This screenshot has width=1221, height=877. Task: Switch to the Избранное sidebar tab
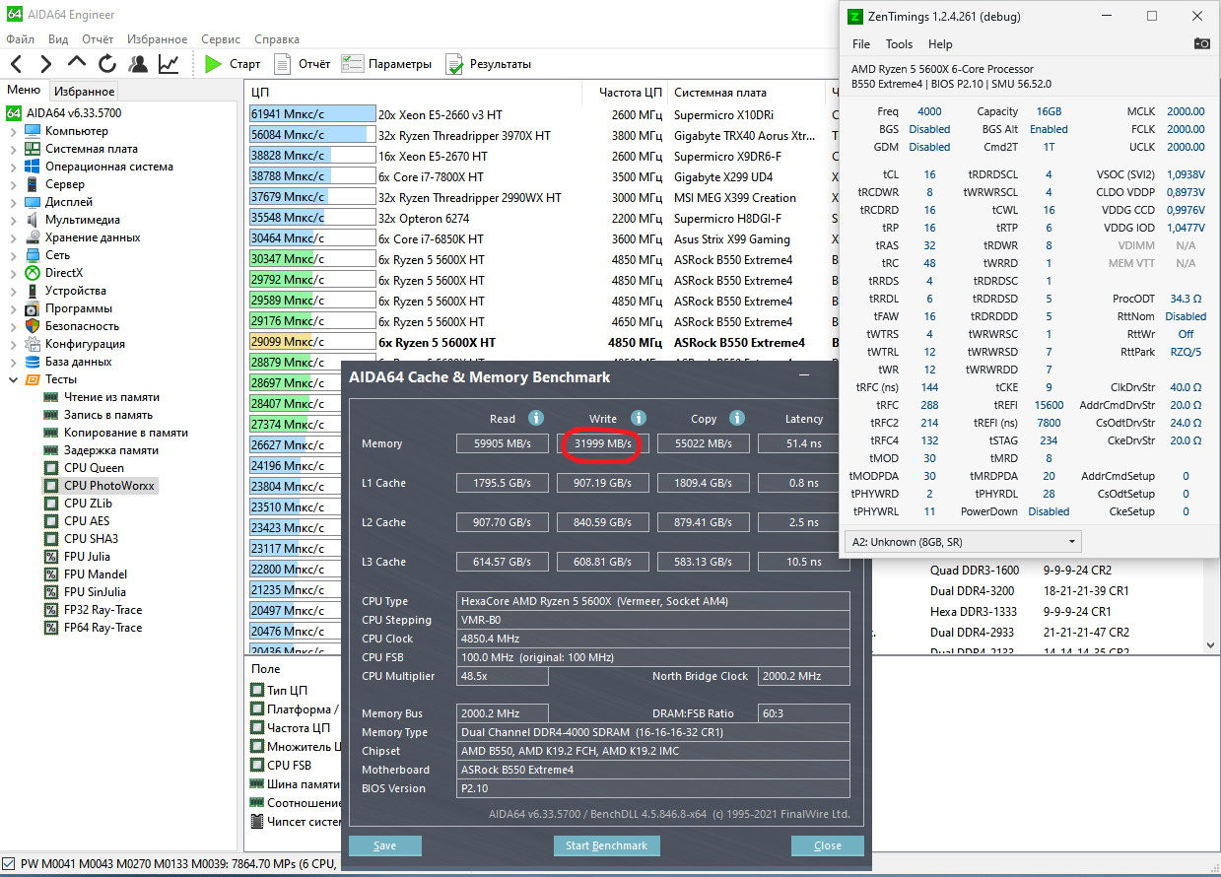click(x=85, y=91)
